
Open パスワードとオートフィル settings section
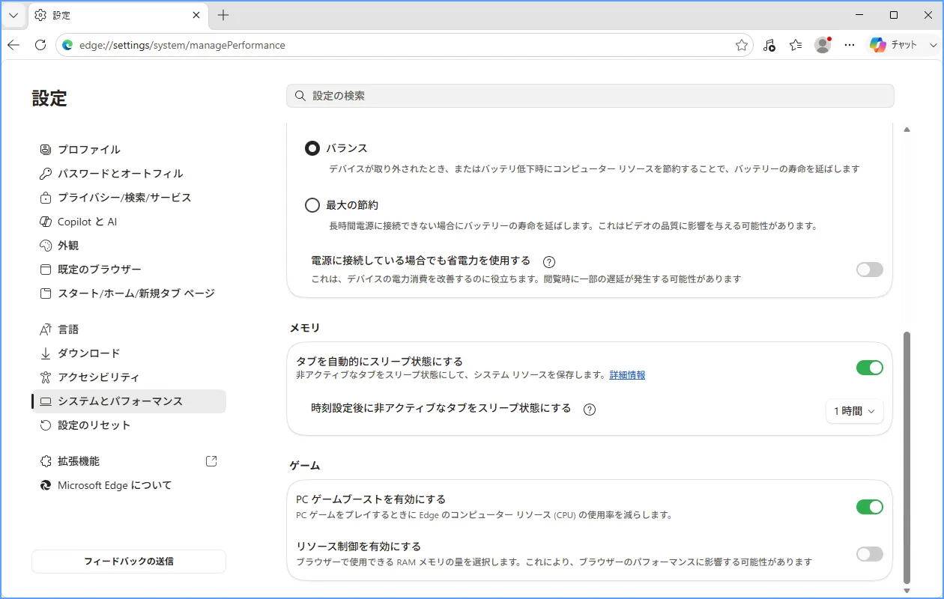[x=129, y=174]
